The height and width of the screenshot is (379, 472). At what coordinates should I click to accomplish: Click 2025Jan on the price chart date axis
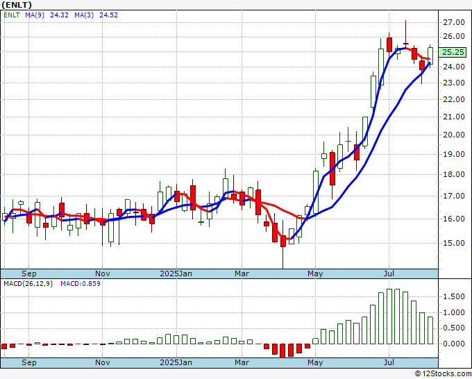pyautogui.click(x=176, y=274)
